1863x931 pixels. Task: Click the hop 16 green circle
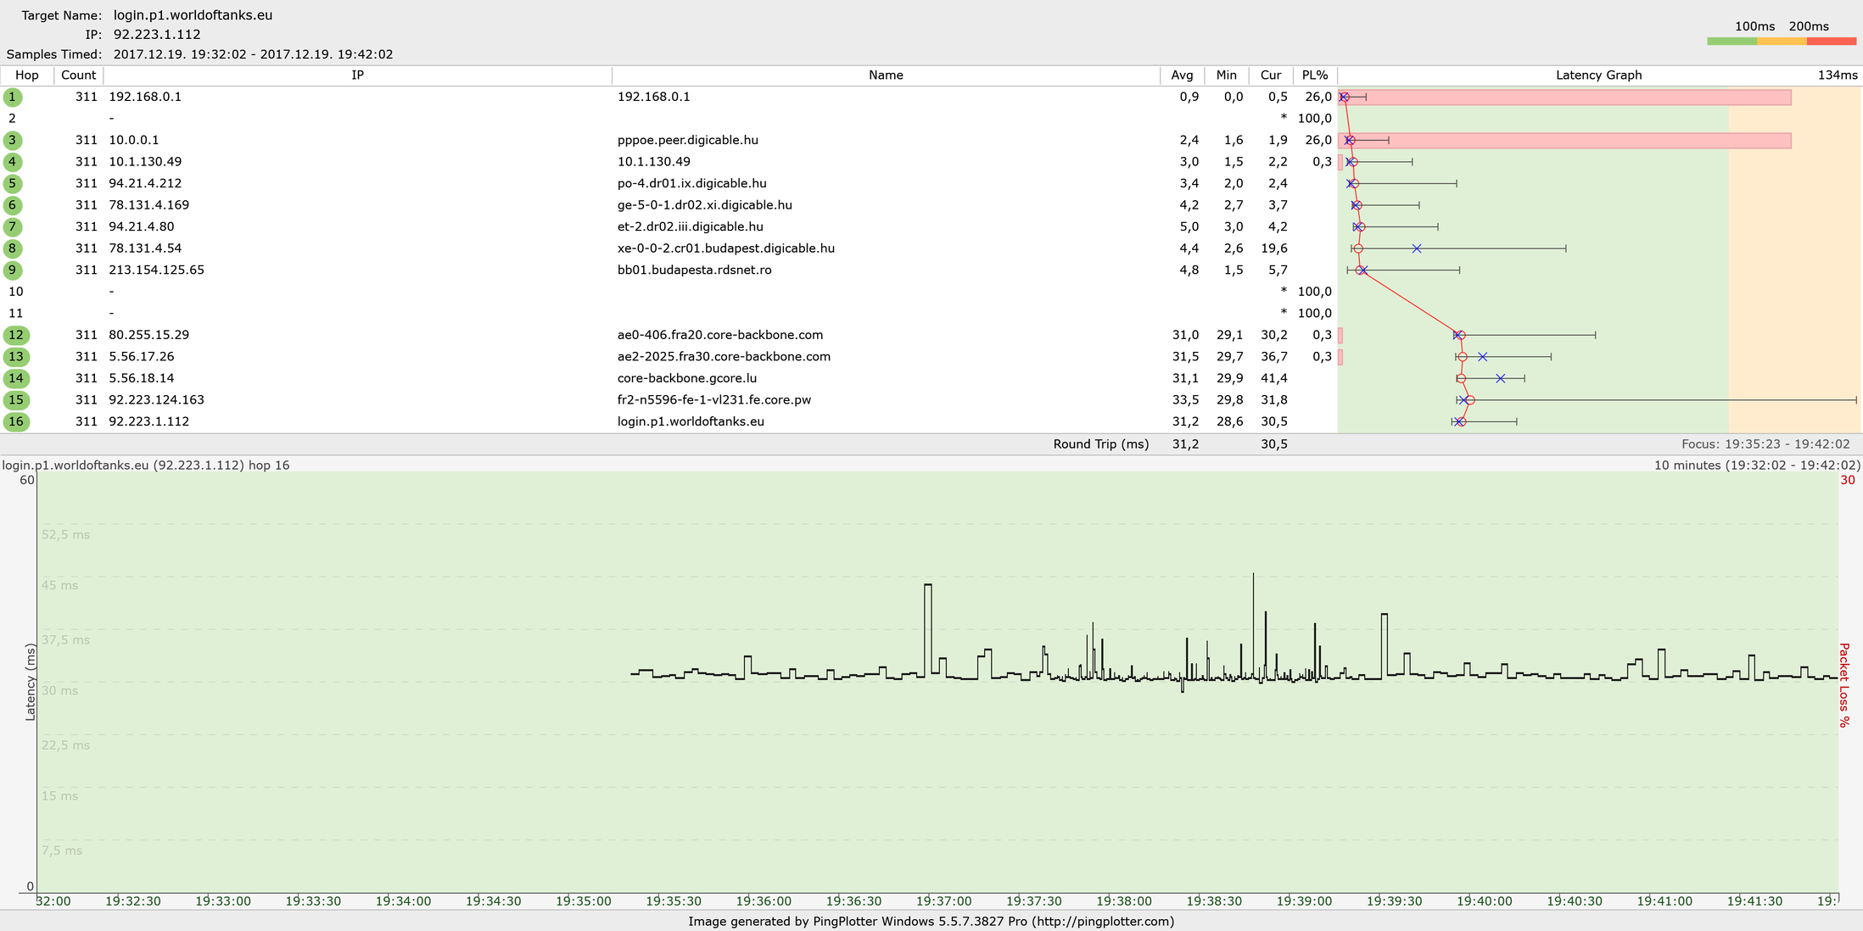click(16, 421)
